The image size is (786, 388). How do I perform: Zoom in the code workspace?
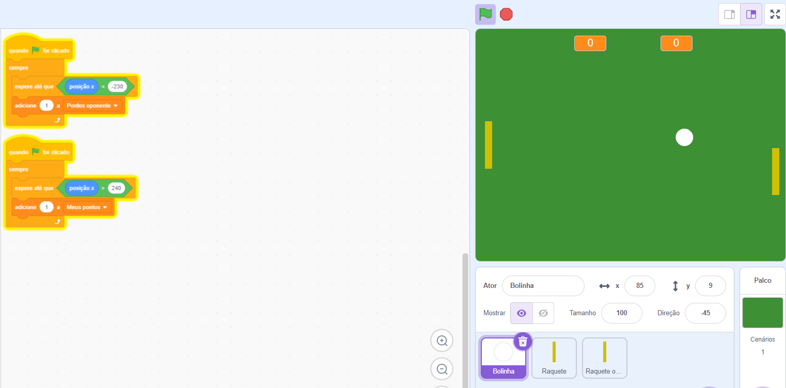tap(442, 341)
